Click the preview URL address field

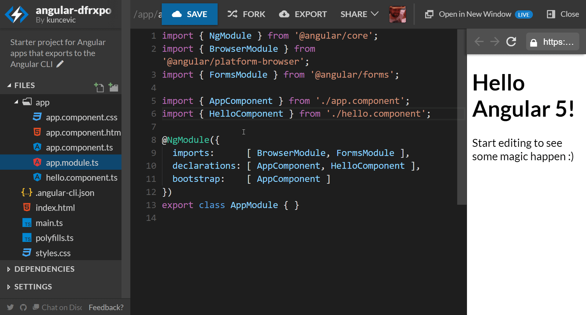point(553,42)
